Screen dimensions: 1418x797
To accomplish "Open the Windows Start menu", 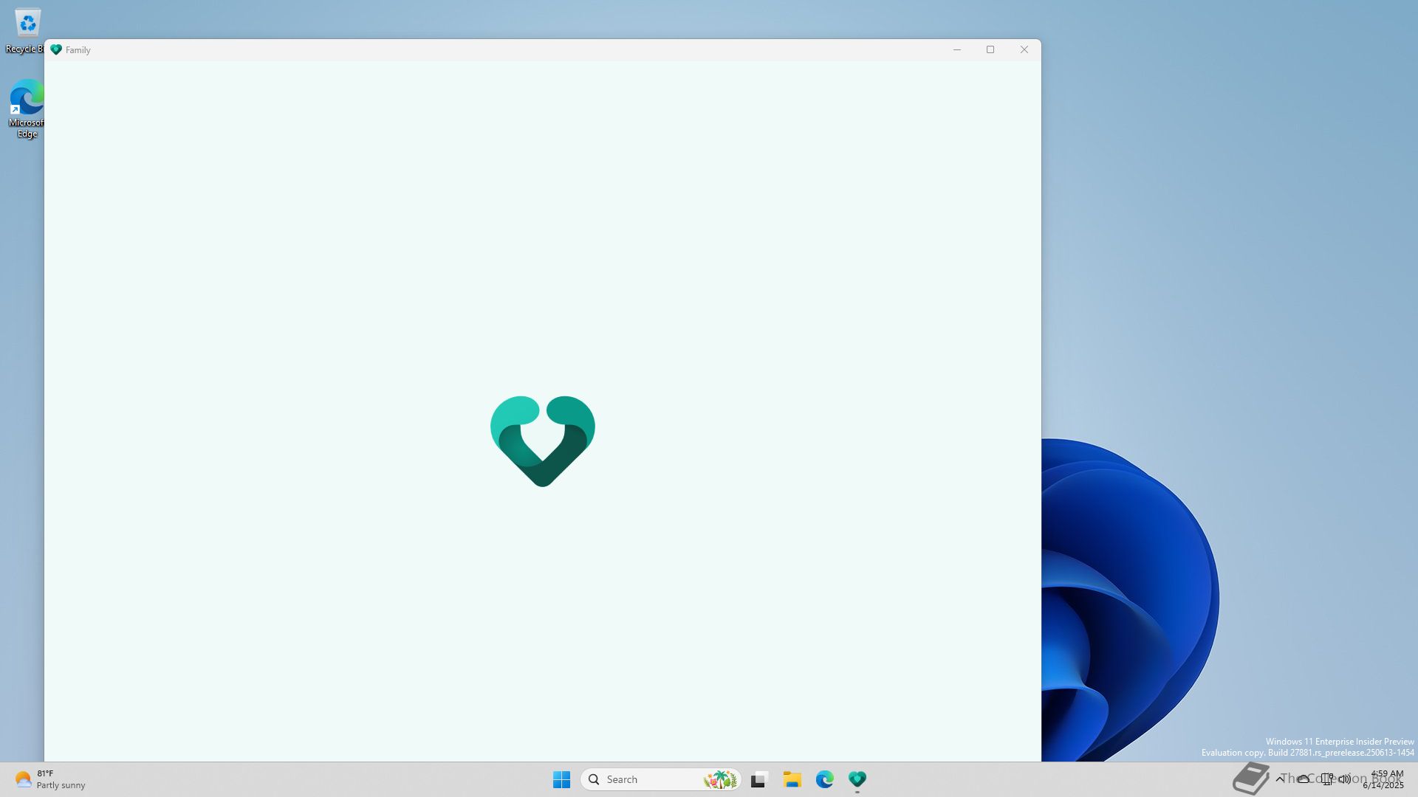I will coord(561,779).
